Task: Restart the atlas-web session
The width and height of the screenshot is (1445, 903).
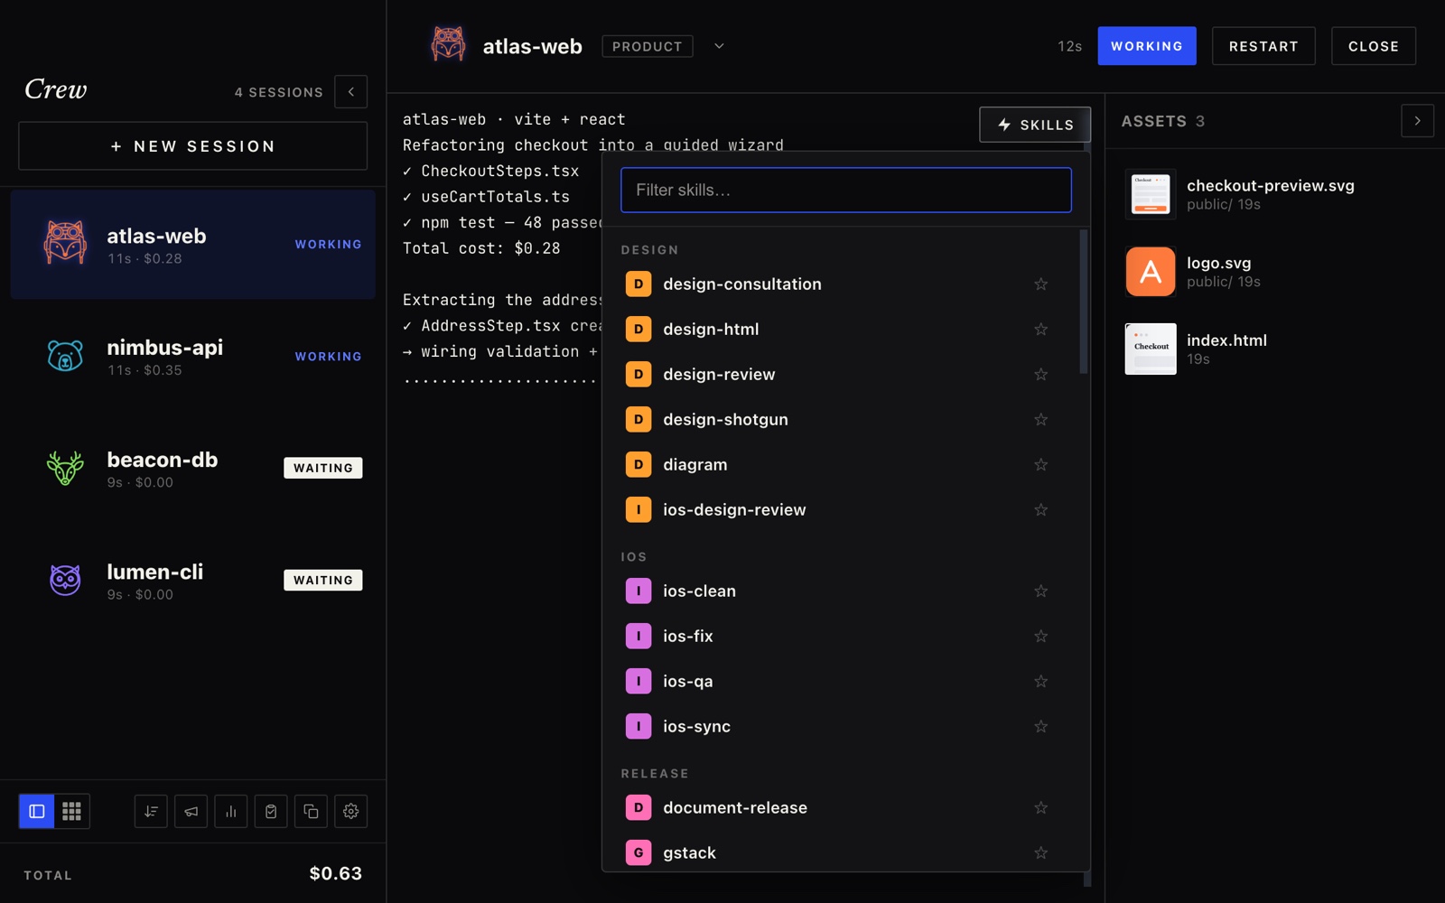Action: pyautogui.click(x=1263, y=46)
